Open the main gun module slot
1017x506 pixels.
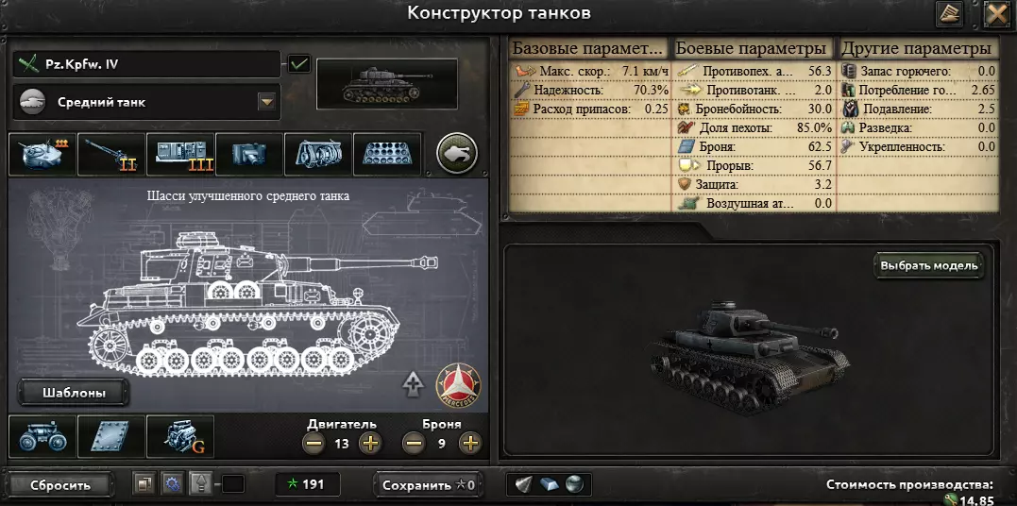110,155
